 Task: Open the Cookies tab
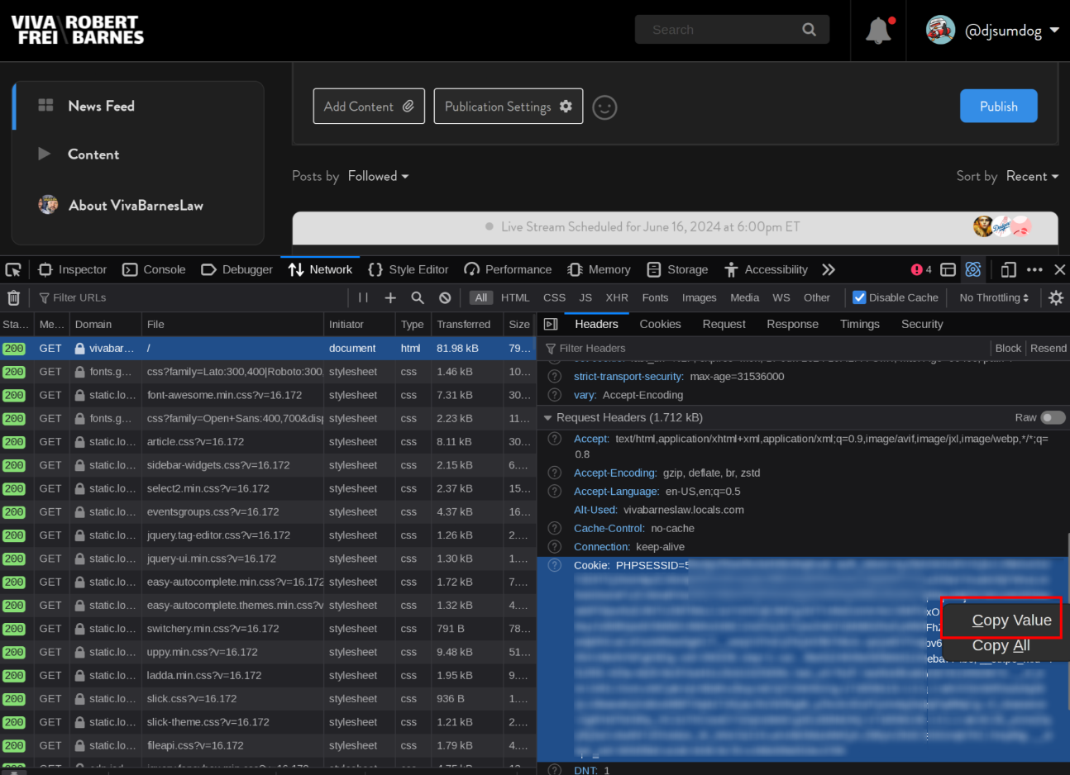660,324
